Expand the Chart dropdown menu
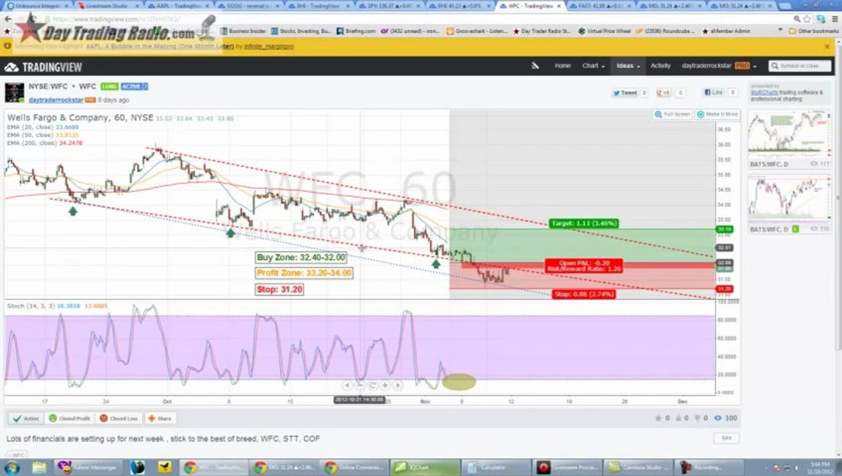The width and height of the screenshot is (842, 476). pyautogui.click(x=592, y=65)
